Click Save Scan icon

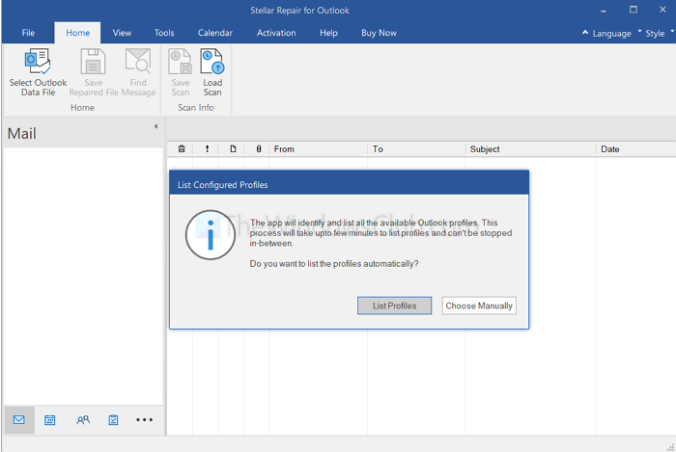(181, 62)
